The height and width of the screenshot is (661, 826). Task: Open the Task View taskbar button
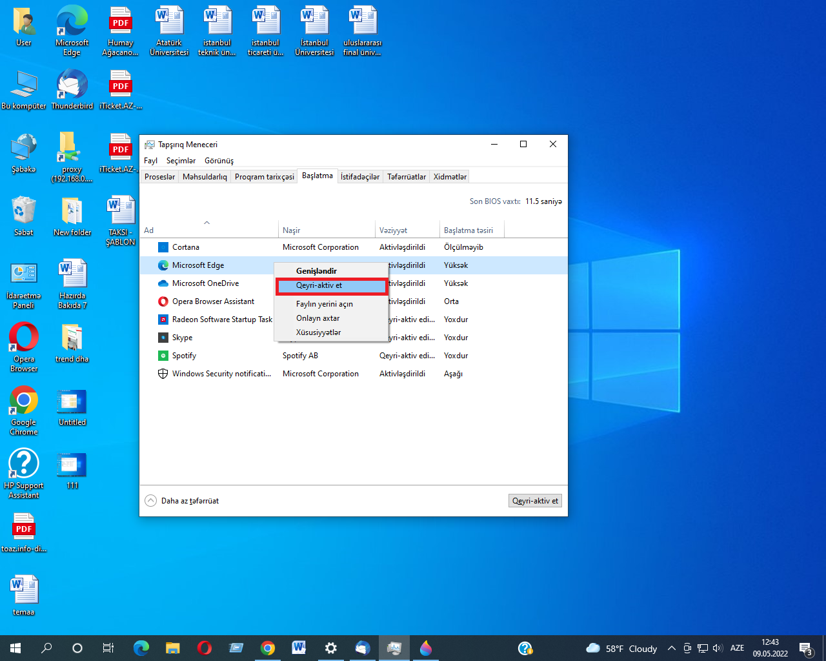[108, 648]
